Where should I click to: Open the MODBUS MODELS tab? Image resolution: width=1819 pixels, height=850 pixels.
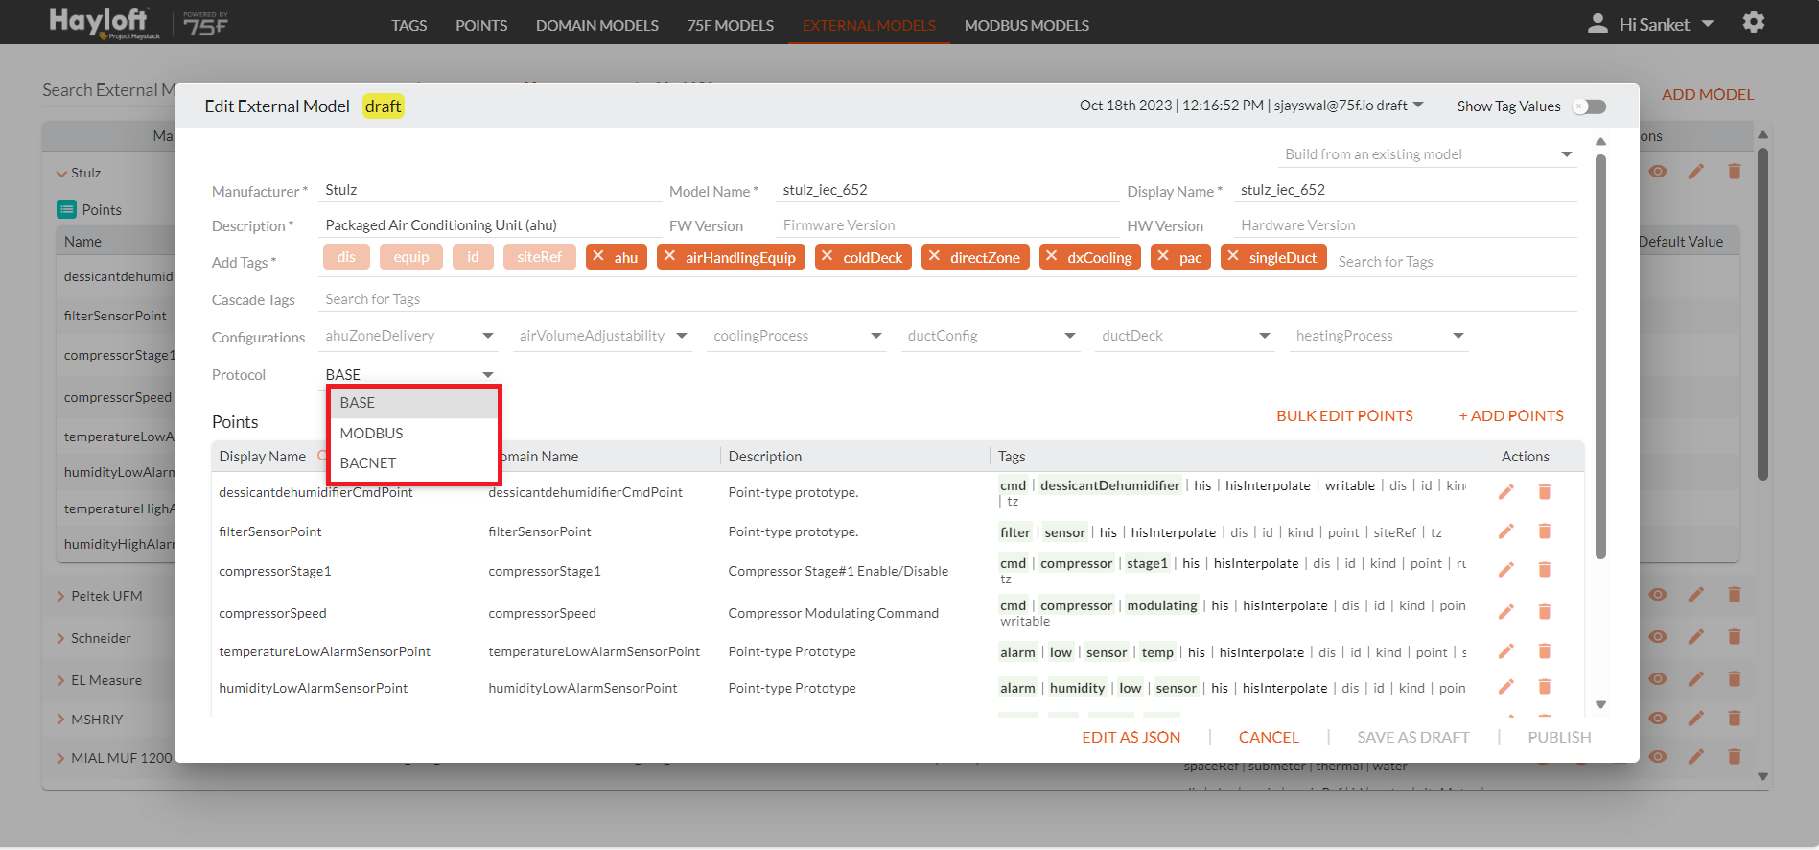coord(1027,25)
